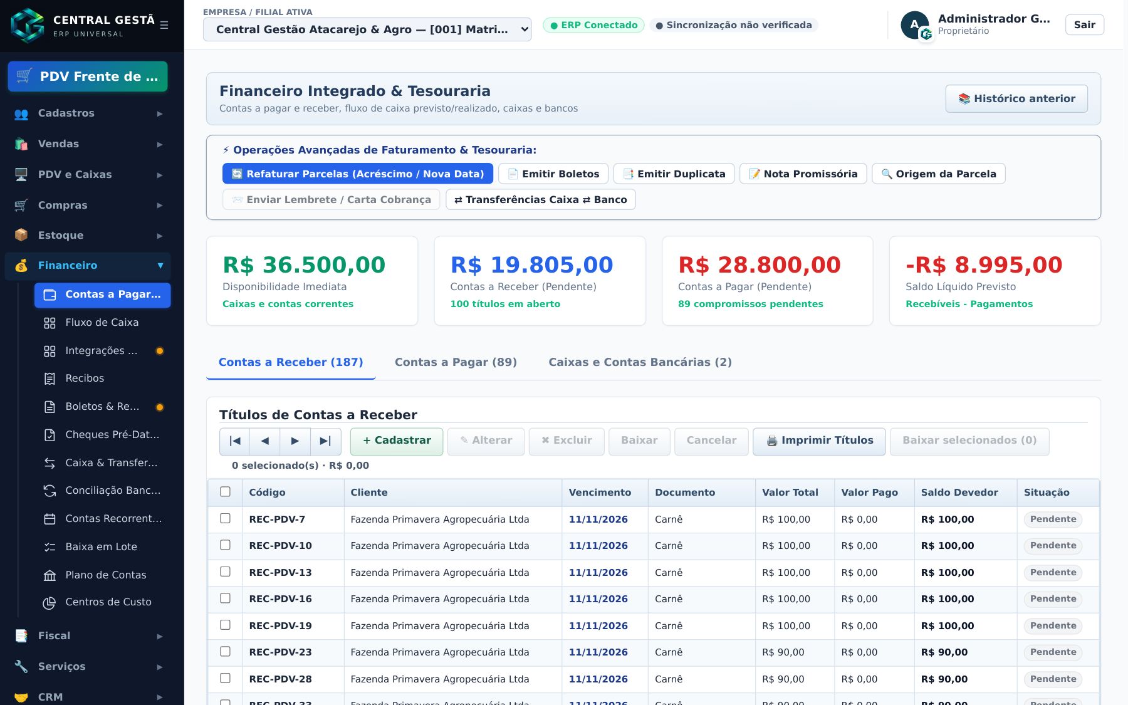This screenshot has height=705, width=1128.
Task: Open Boletos & Remessas sidebar icon
Action: point(50,407)
